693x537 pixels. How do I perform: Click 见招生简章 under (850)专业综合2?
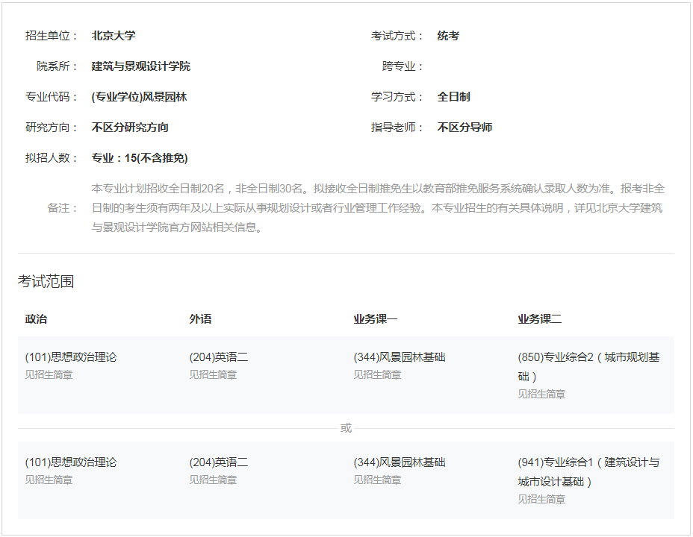point(542,394)
